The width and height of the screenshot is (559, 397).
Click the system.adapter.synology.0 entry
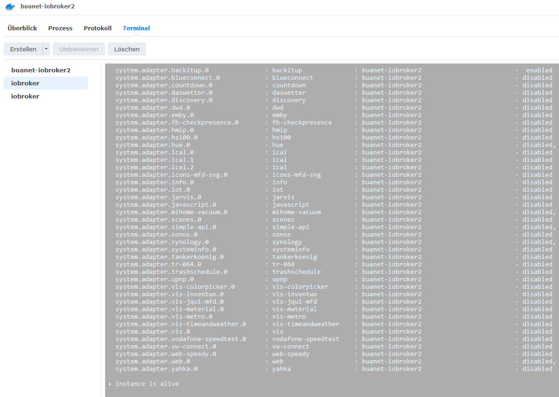pyautogui.click(x=162, y=242)
